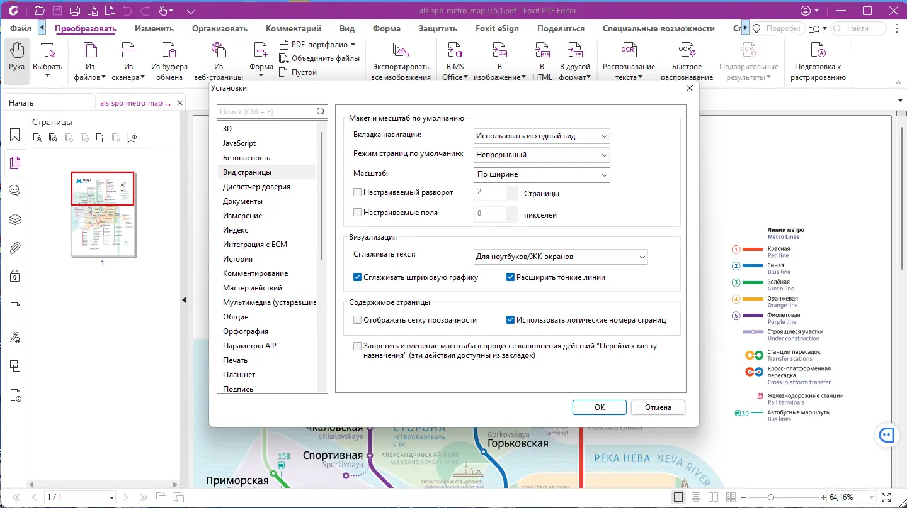This screenshot has width=907, height=508.
Task: Switch to the Организовать ribbon tab
Action: [220, 28]
